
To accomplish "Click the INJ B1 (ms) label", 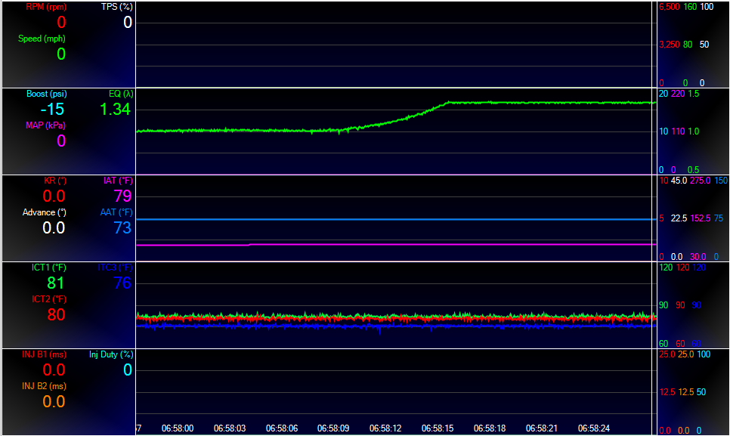I will click(44, 354).
